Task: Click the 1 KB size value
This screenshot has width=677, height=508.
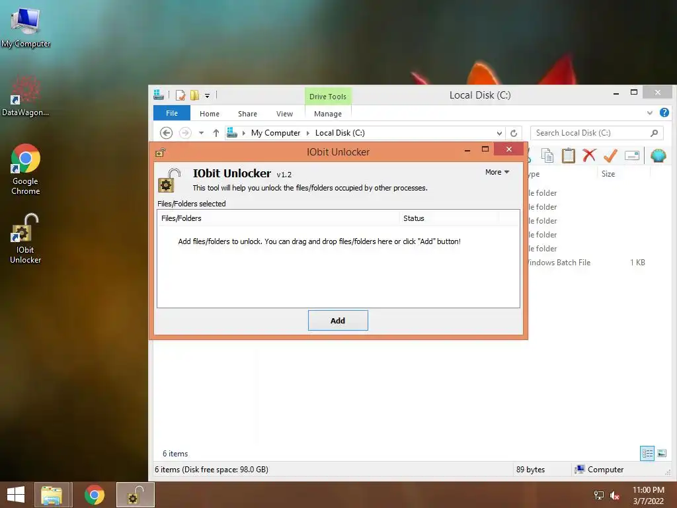Action: click(637, 262)
